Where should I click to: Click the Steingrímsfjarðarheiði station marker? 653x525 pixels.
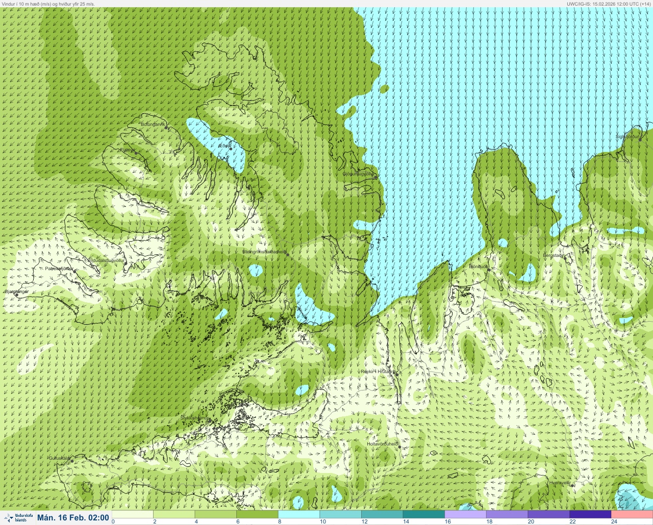287,254
